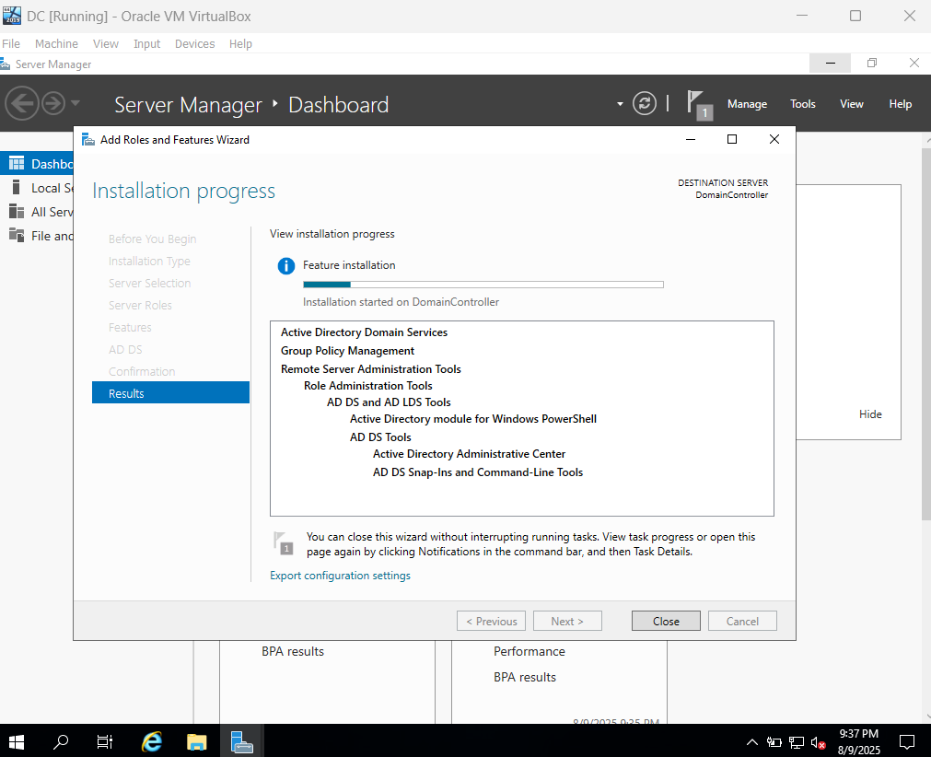Show hidden system tray icons chevron

(x=751, y=741)
